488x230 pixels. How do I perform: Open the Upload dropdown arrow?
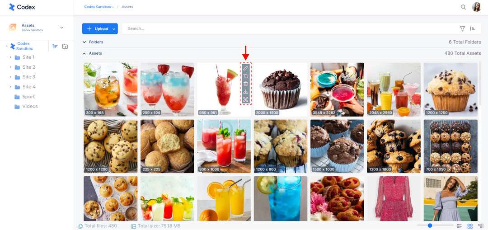click(114, 28)
